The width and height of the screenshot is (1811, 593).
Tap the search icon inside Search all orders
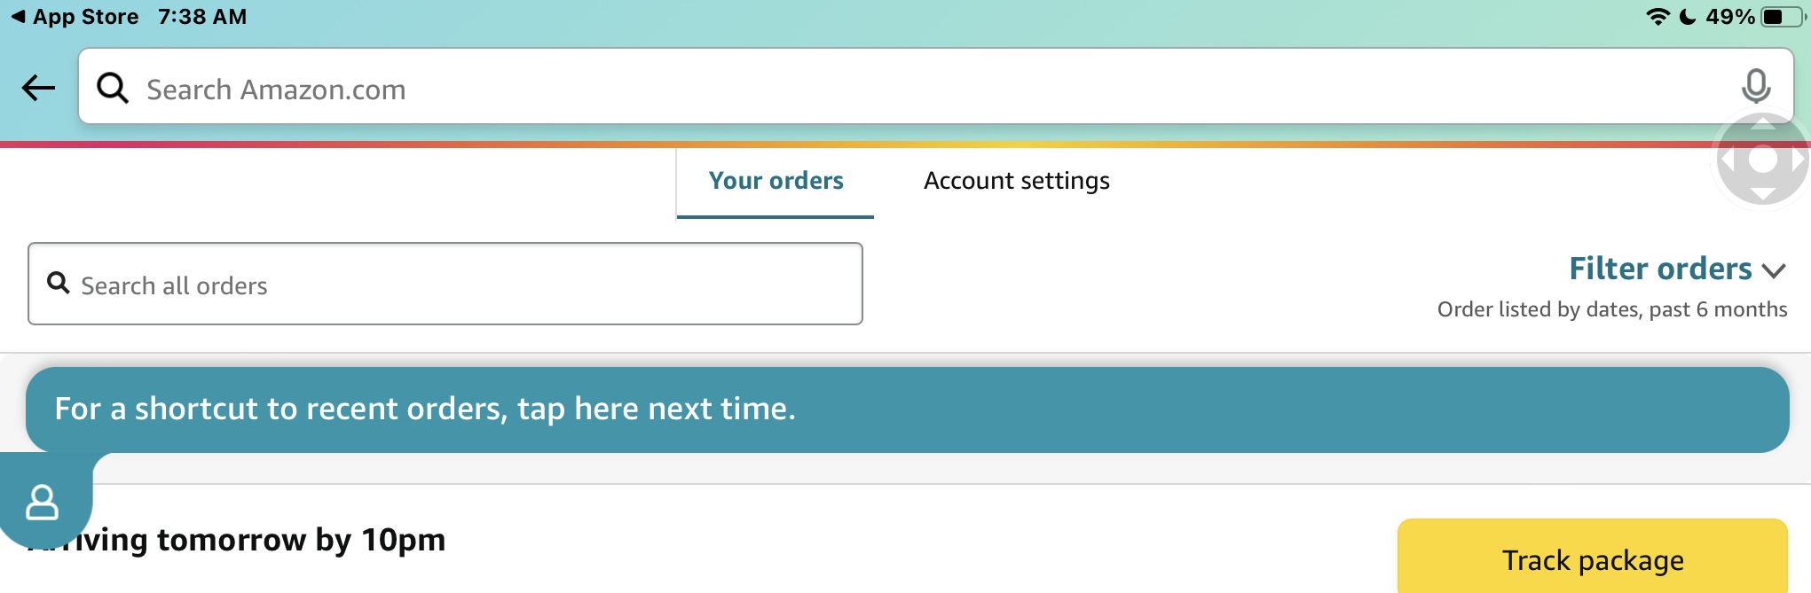(x=59, y=284)
